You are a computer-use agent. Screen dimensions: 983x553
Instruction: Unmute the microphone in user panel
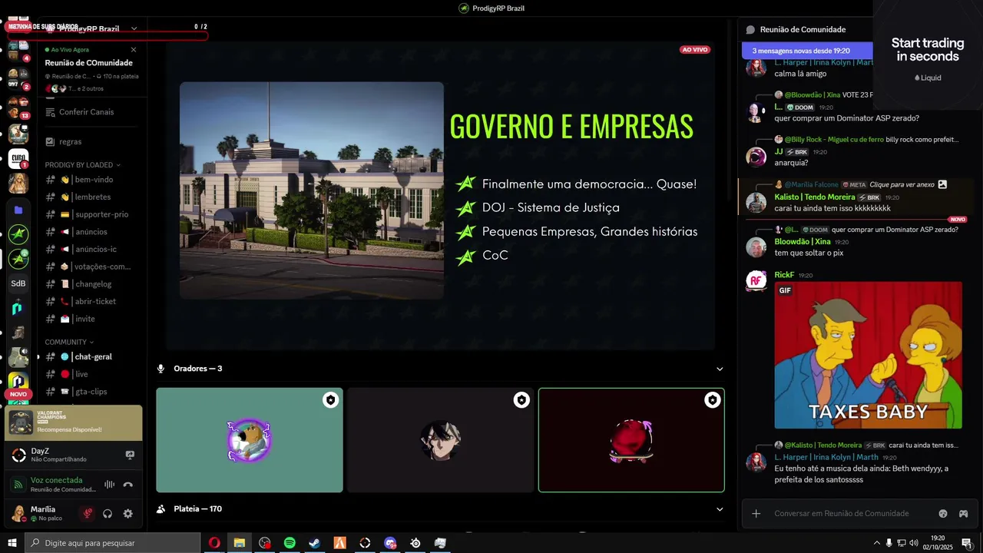click(x=88, y=514)
